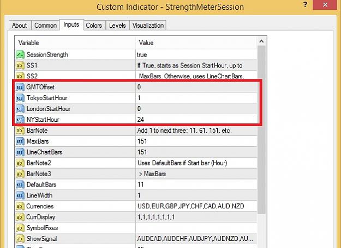Click the SS1 string type icon

click(x=20, y=65)
